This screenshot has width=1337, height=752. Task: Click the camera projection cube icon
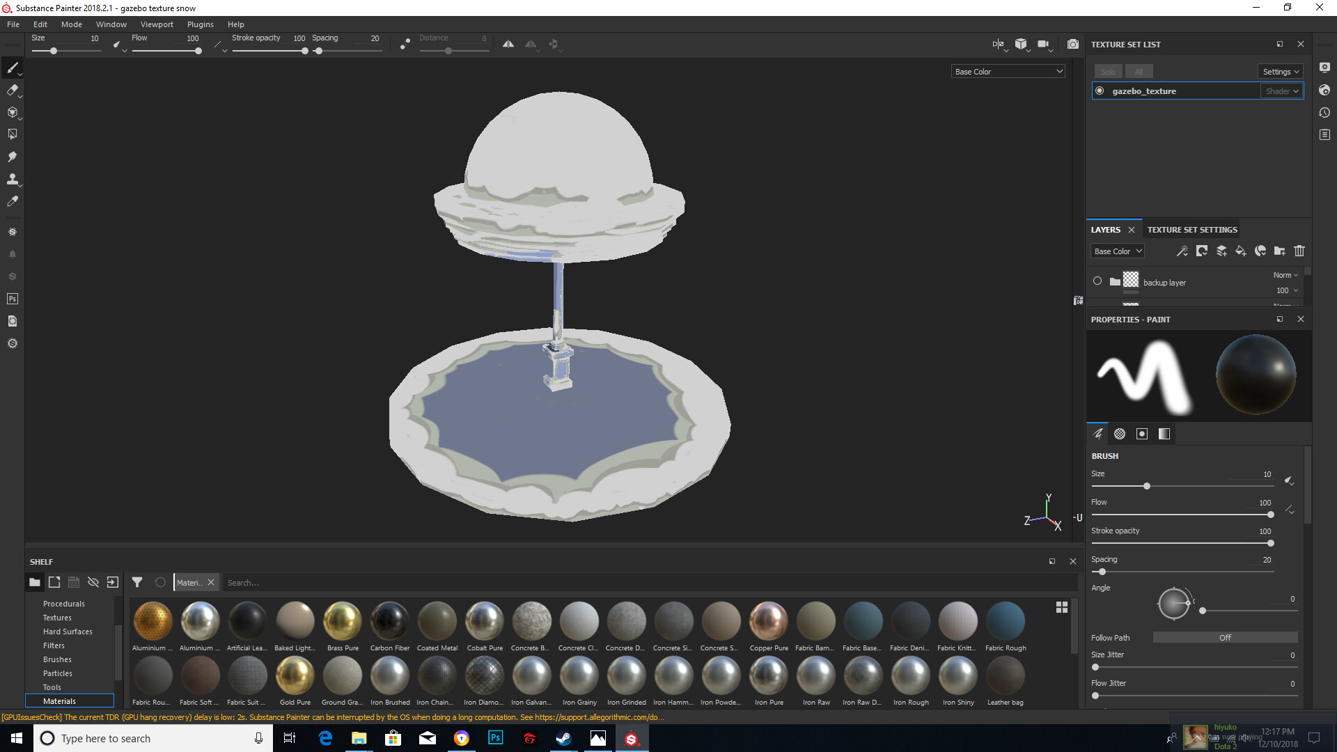pyautogui.click(x=1021, y=44)
